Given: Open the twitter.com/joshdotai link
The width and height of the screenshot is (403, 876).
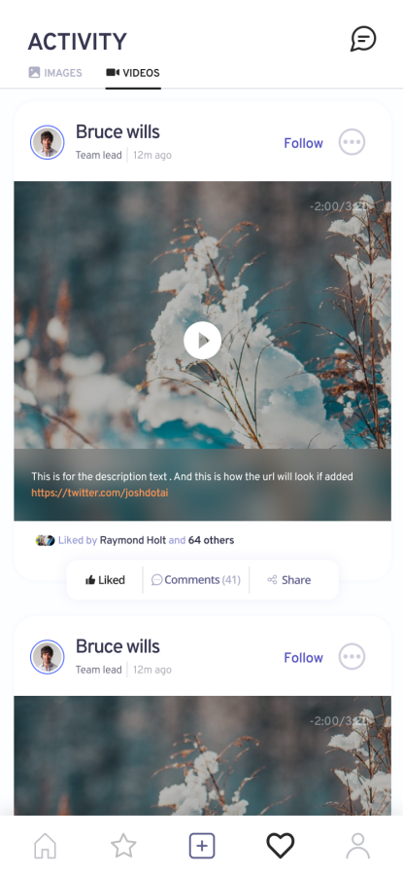Looking at the screenshot, I should [100, 493].
